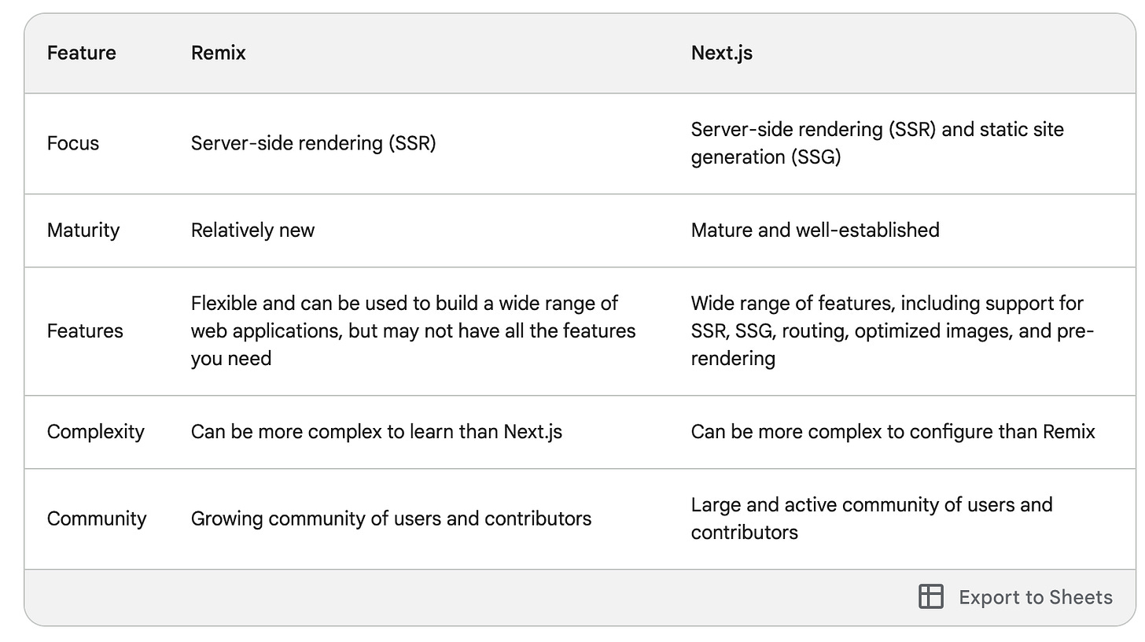Click the spreadsheet grid icon near Export
This screenshot has height=642, width=1145.
click(931, 597)
